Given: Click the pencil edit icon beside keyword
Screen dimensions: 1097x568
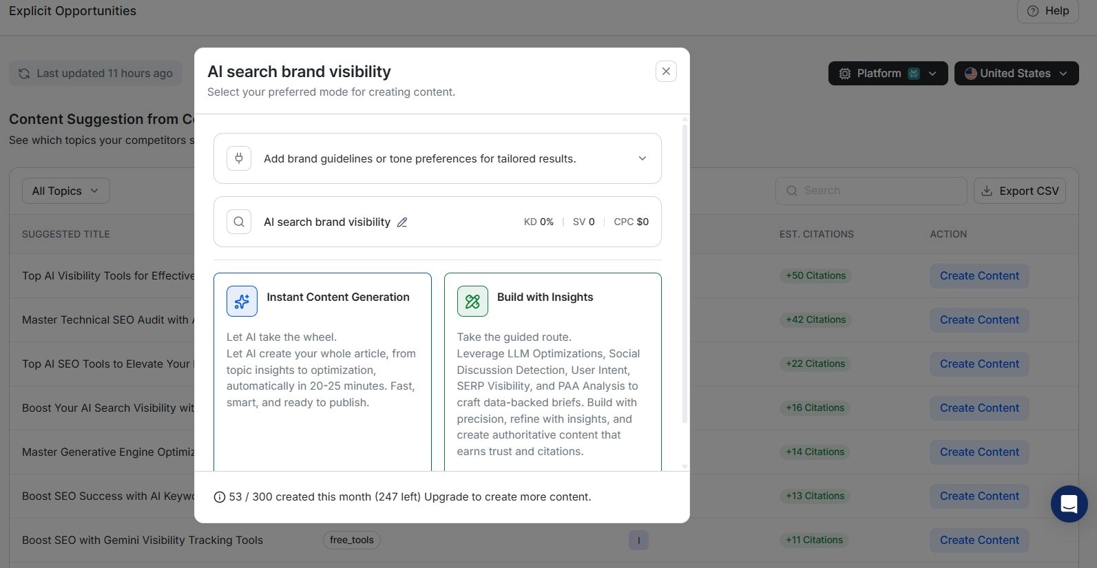Looking at the screenshot, I should [x=402, y=222].
